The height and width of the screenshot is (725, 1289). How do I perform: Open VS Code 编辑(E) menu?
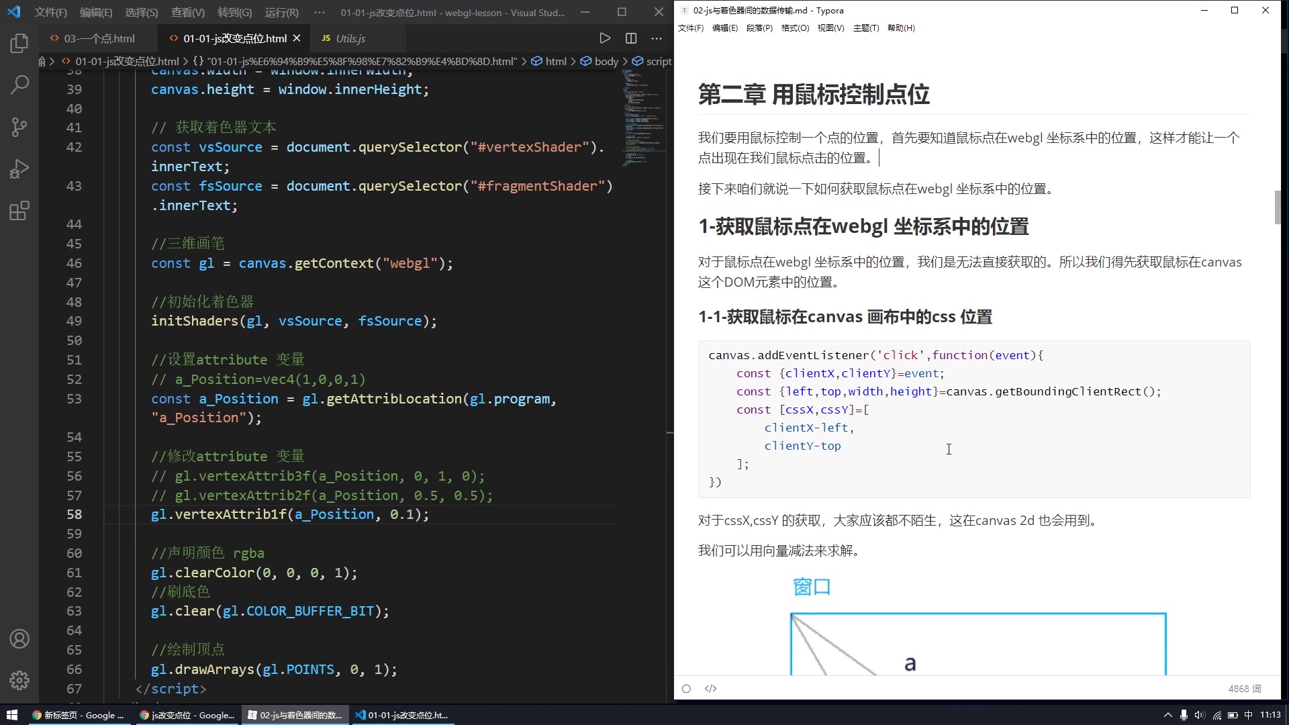[x=96, y=12]
